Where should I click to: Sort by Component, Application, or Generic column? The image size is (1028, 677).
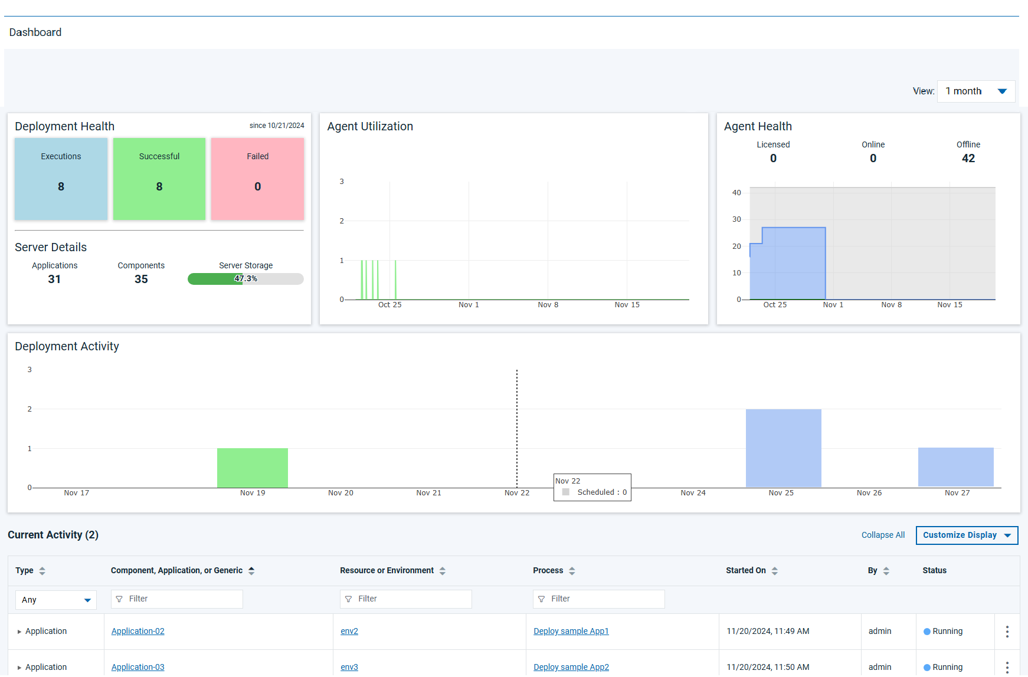[x=251, y=571]
